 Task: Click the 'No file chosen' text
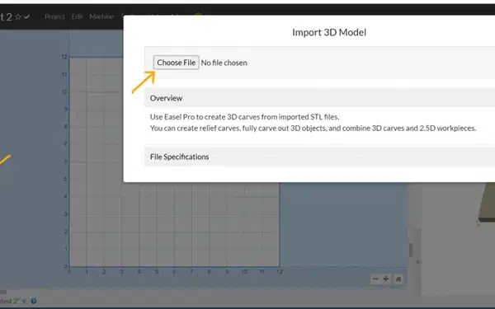(x=224, y=63)
